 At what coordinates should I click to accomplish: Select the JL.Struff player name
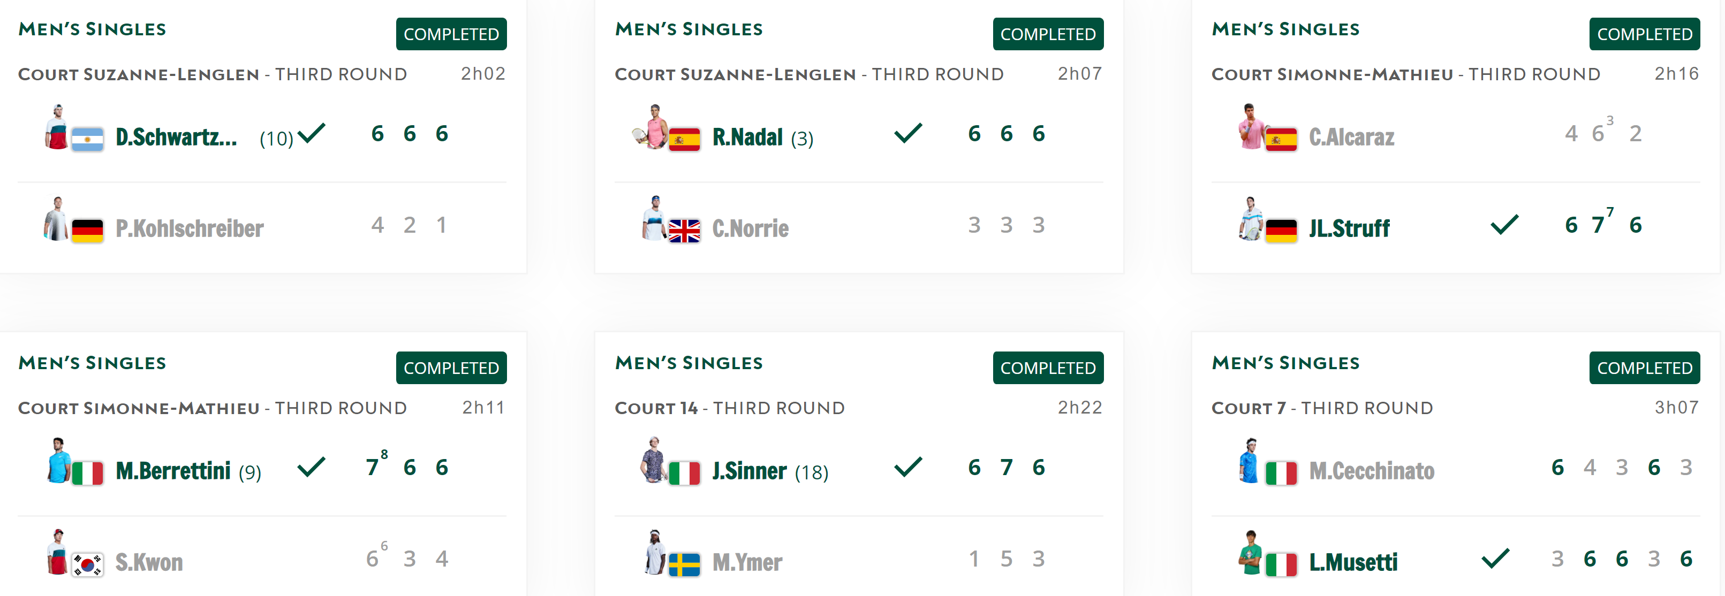point(1349,229)
